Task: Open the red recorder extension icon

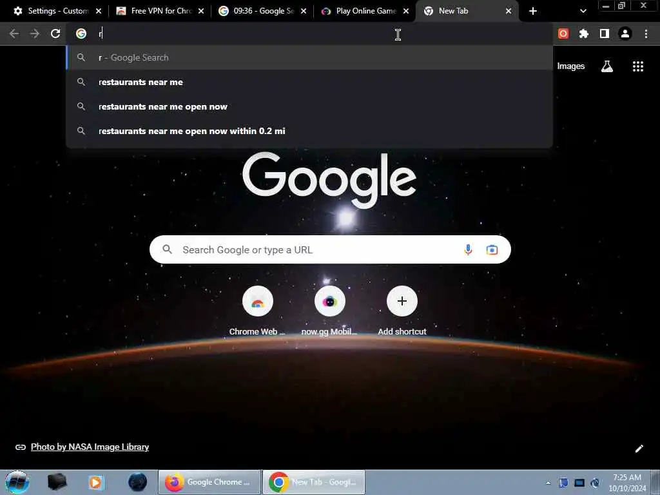Action: pos(563,34)
